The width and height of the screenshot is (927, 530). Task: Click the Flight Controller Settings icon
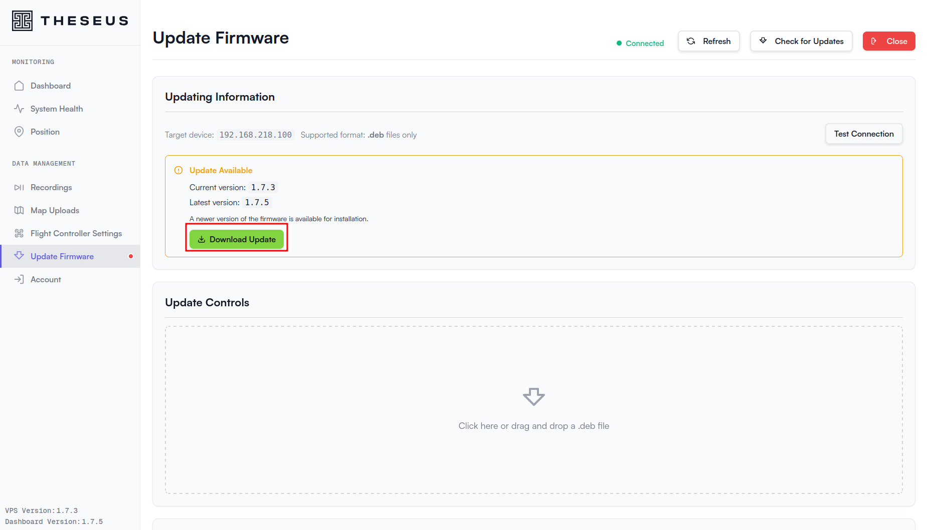tap(19, 233)
